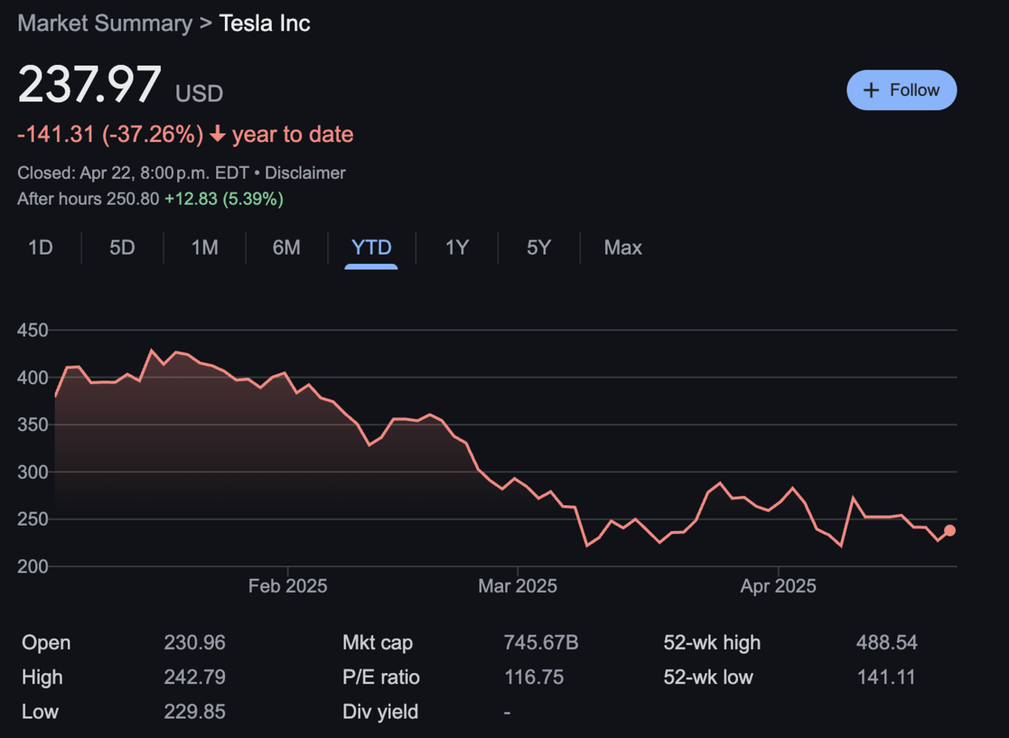
Task: Click the Mkt cap label
Action: [378, 643]
